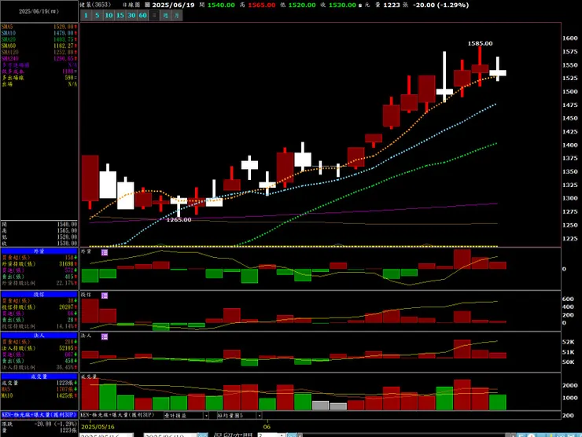This screenshot has height=437, width=582.
Task: Click the SMA20 indicator row
Action: pos(39,39)
